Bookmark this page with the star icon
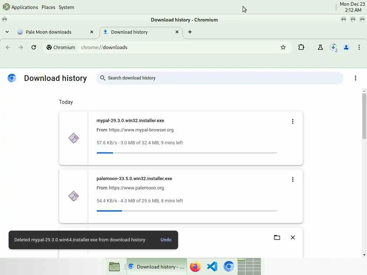This screenshot has height=275, width=367. 283,48
